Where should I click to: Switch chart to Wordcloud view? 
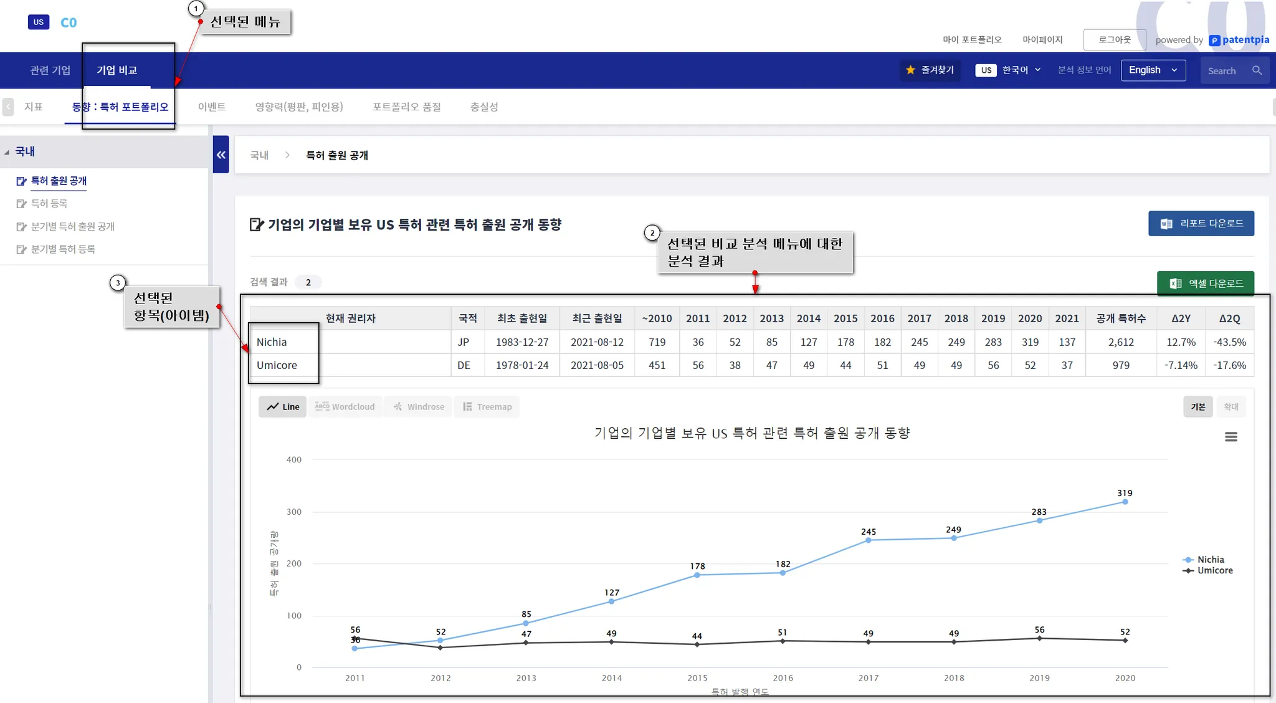345,407
